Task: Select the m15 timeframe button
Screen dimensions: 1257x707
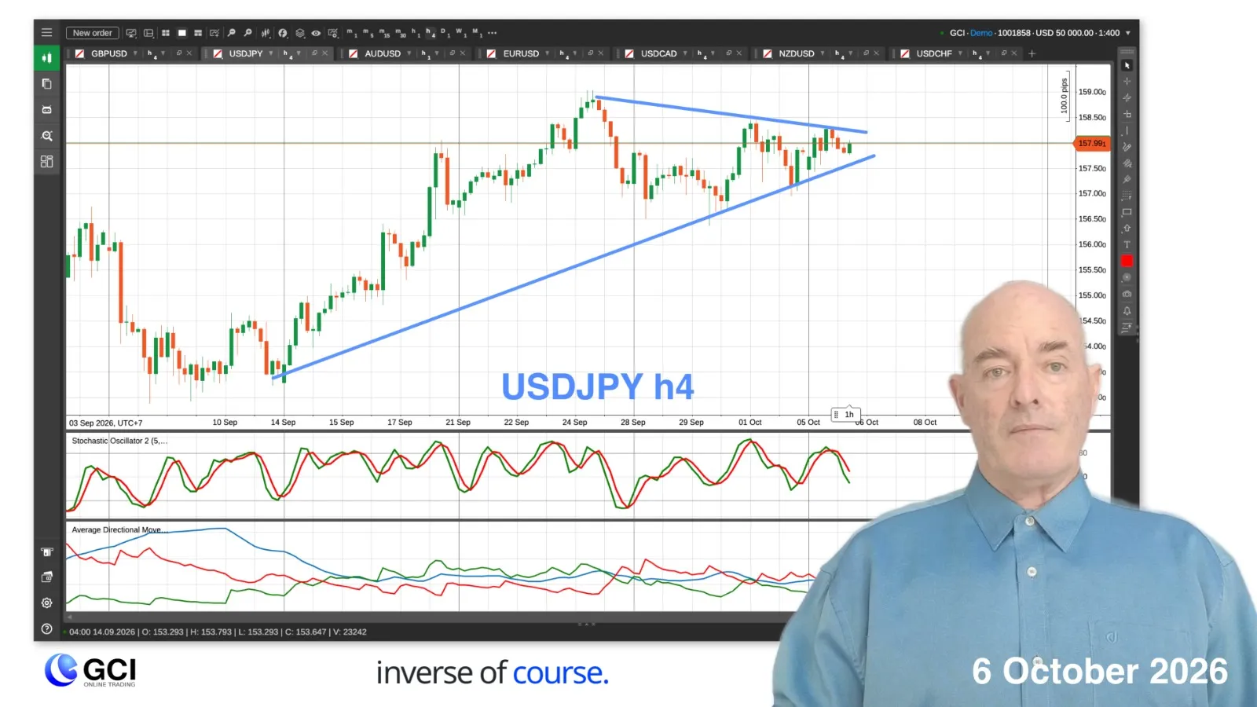Action: [383, 33]
